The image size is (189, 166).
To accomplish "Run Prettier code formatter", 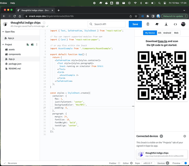I will [x=115, y=163].
